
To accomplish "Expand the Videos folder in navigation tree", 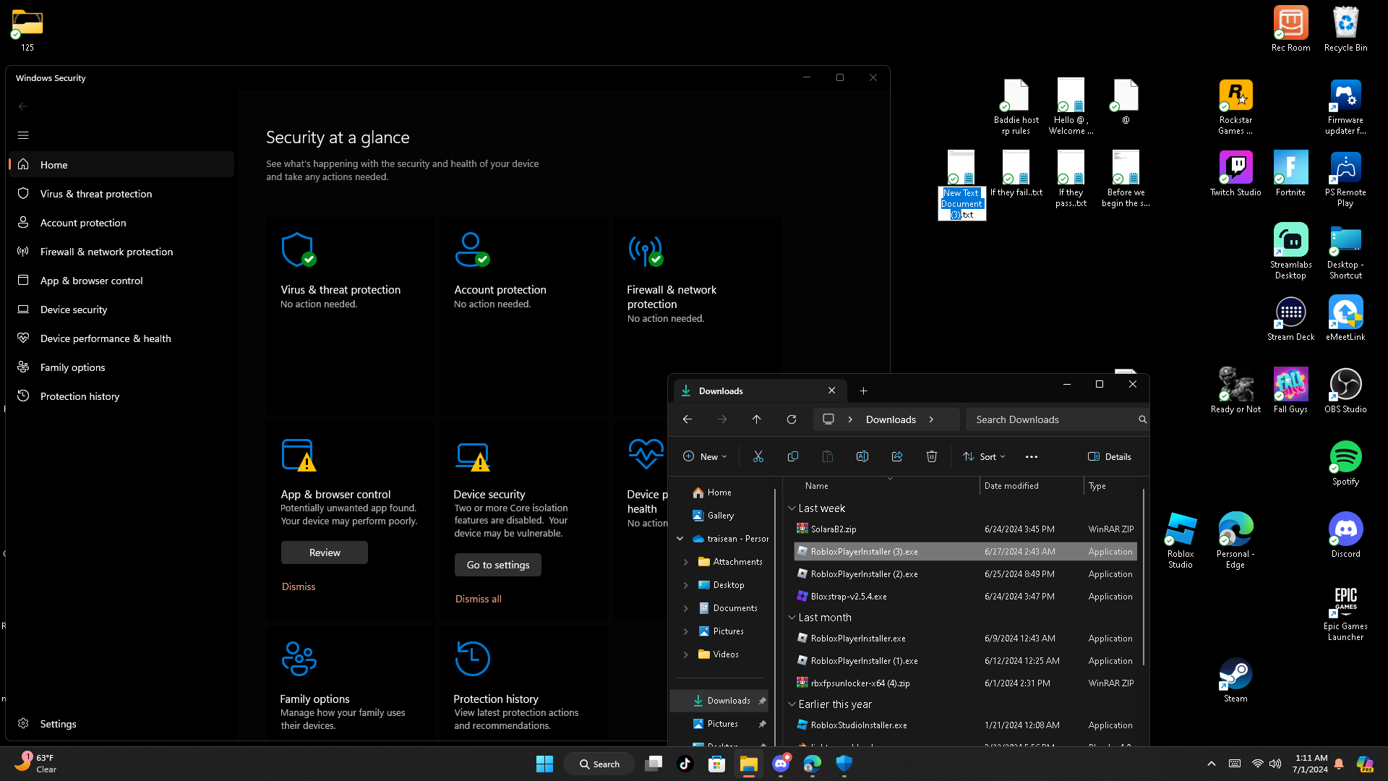I will pos(686,654).
